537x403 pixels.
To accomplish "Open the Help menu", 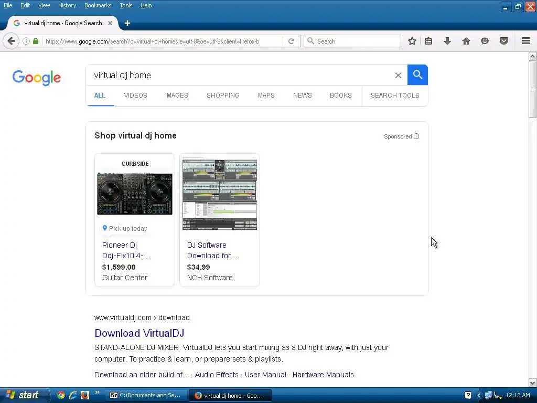I will [146, 5].
